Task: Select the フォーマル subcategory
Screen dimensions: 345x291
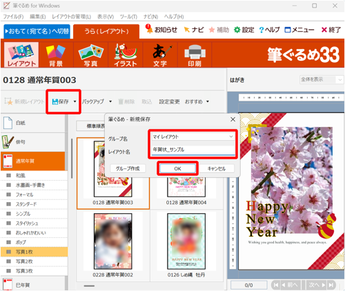Action: tap(34, 194)
